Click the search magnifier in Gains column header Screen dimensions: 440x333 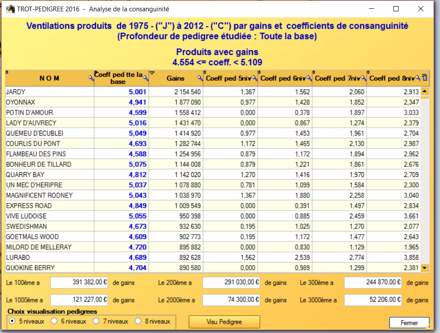200,78
